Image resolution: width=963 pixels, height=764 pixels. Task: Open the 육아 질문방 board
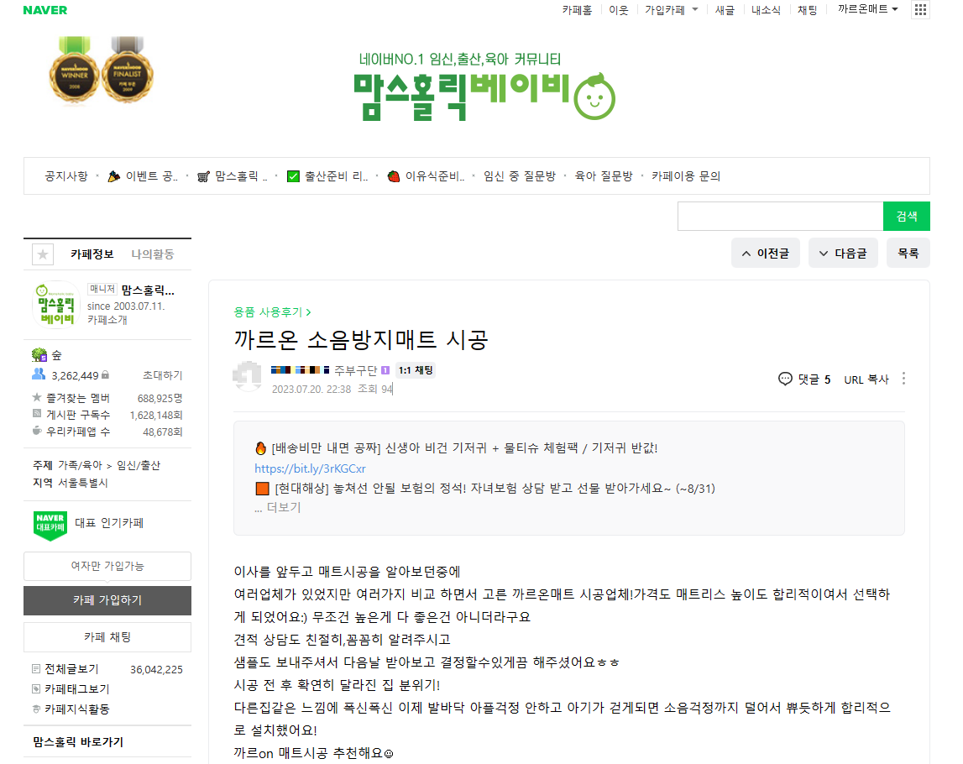[604, 176]
